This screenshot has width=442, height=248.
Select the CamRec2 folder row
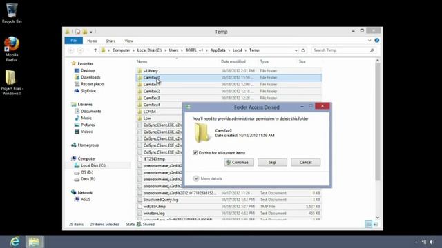(x=229, y=91)
